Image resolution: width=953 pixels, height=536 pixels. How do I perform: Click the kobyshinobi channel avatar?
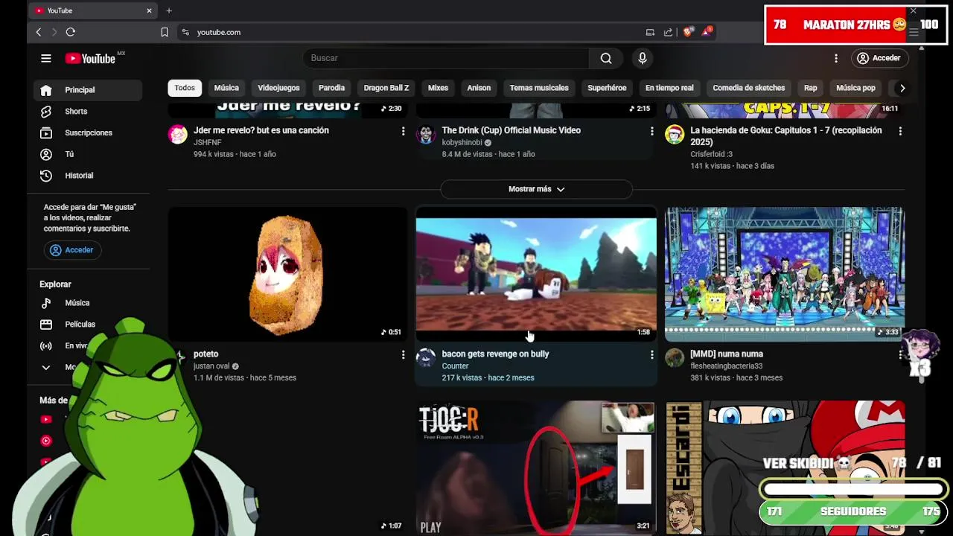pos(426,135)
